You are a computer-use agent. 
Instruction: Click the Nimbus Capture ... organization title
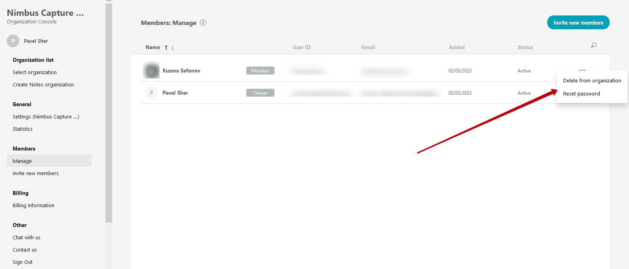pos(45,13)
